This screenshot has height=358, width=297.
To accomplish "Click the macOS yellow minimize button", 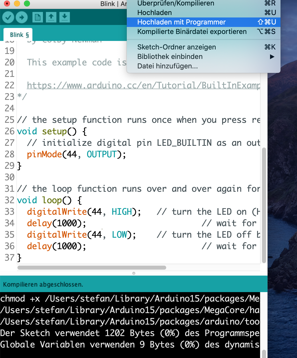I will 17,3.
